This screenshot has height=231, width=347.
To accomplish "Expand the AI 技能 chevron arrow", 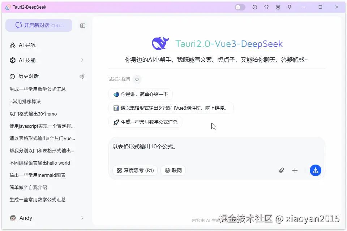I will (82, 60).
